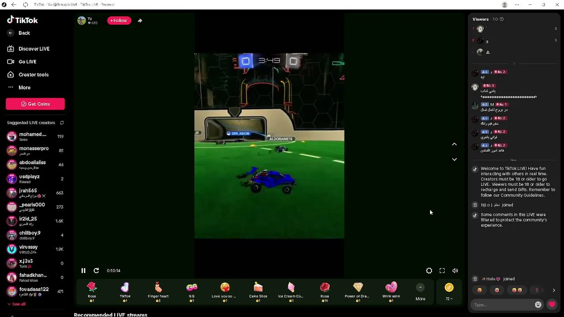The width and height of the screenshot is (564, 317).
Task: Open Go LIVE
Action: tap(22, 62)
